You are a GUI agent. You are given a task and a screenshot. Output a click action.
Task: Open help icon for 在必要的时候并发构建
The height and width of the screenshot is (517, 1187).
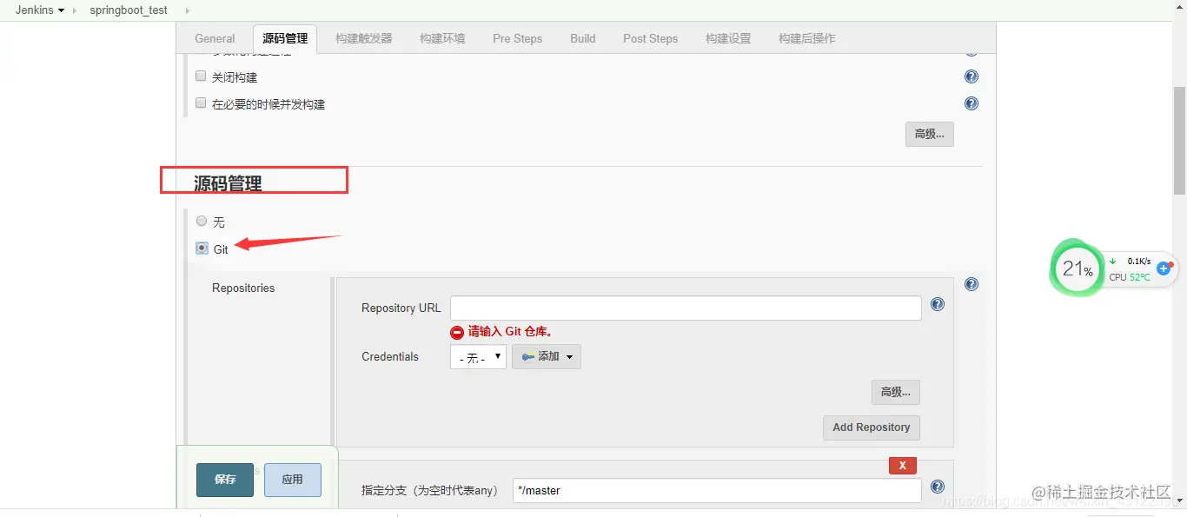[x=971, y=103]
